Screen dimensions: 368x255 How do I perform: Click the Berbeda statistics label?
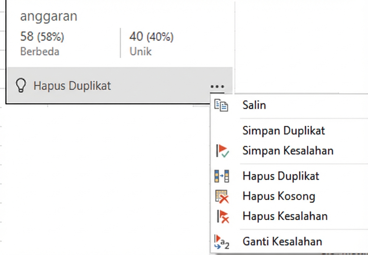[x=40, y=51]
